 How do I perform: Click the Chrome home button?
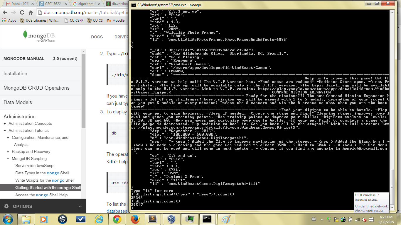31,13
